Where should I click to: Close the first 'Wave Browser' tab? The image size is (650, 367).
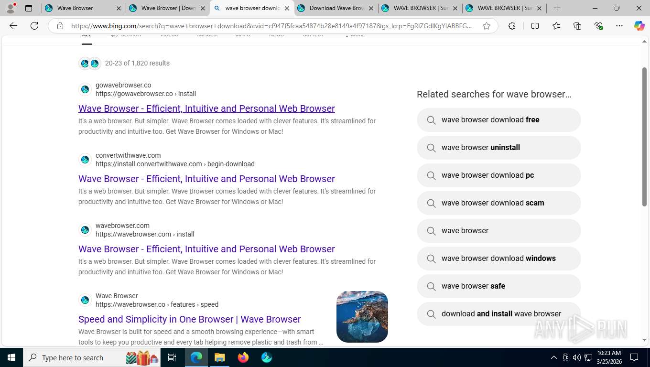coord(119,8)
